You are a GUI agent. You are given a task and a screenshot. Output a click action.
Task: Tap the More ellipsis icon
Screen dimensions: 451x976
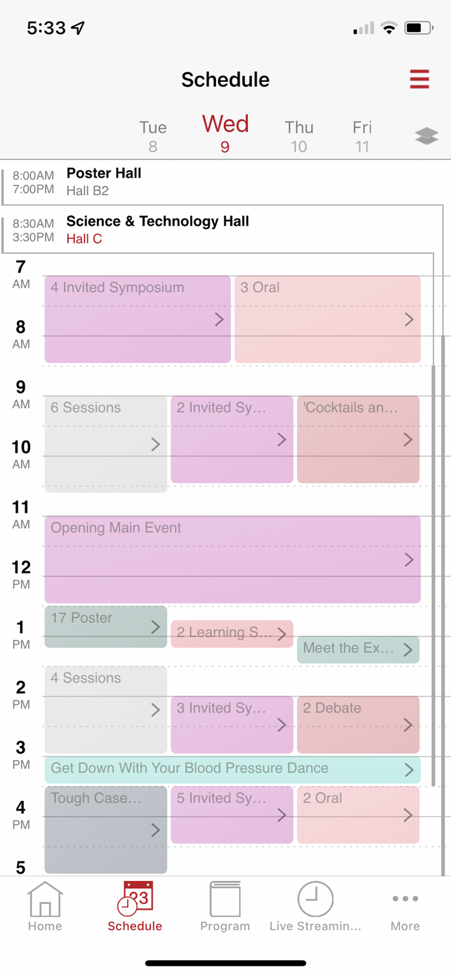(x=405, y=898)
